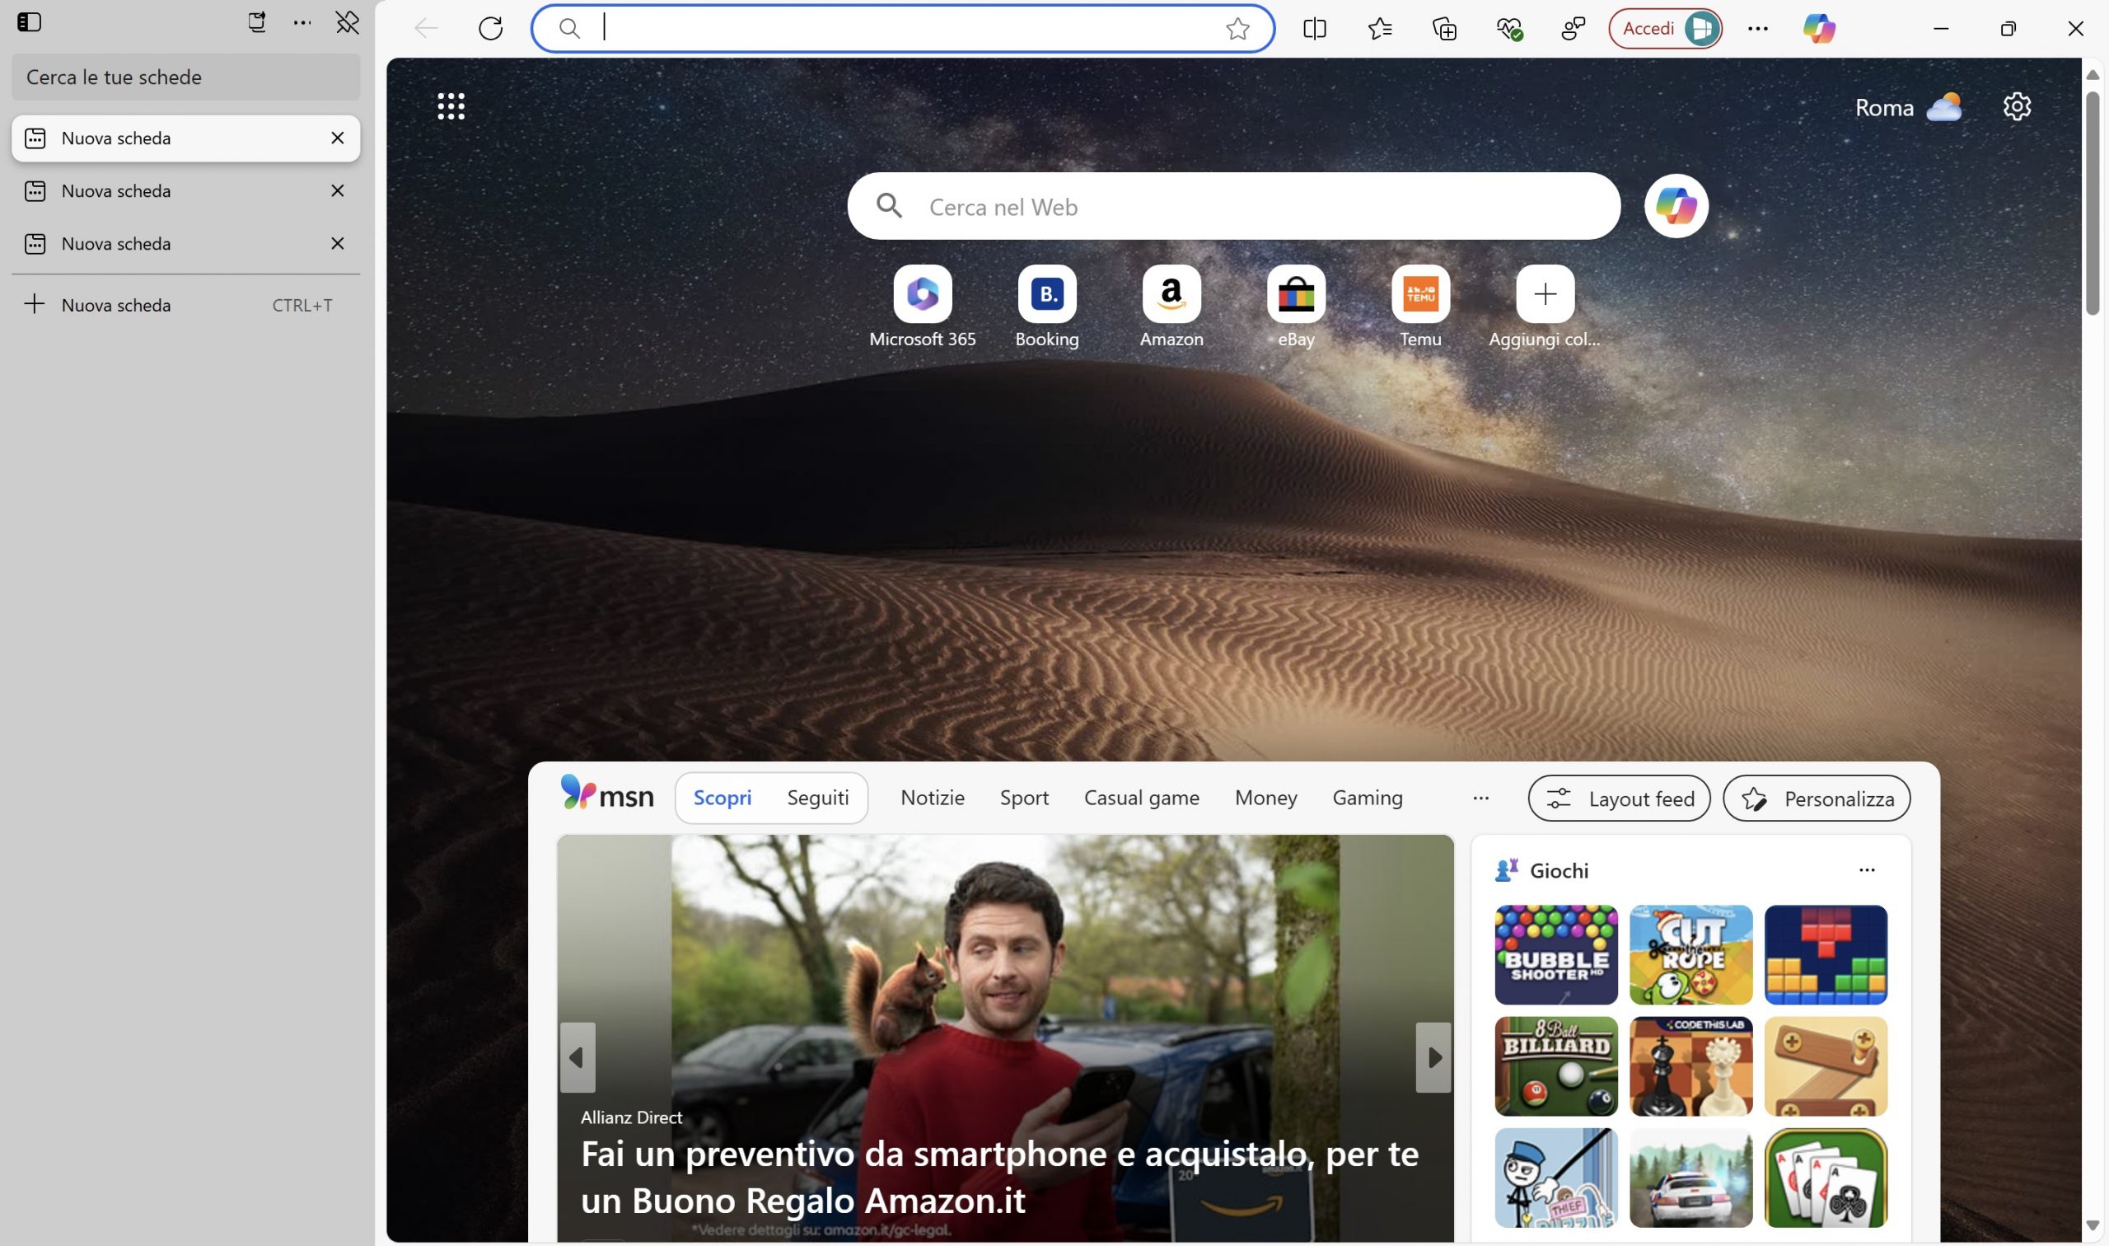Click Personalizza feed button
Screen dimensions: 2109x1246
[x=1816, y=798]
